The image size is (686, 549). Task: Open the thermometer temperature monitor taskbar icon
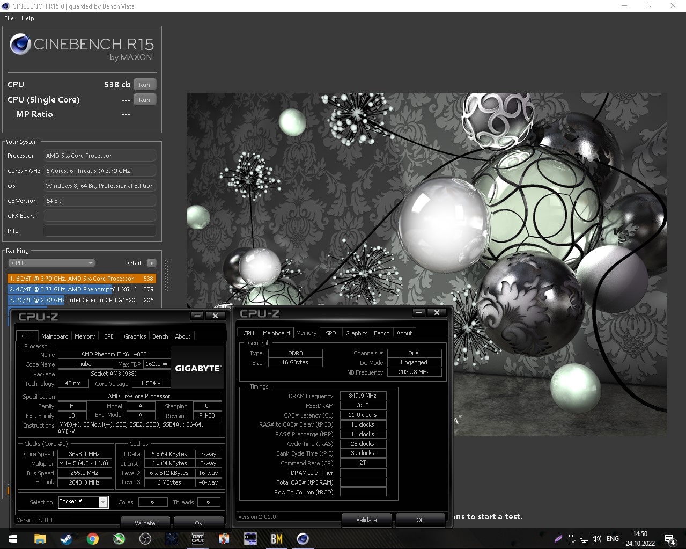pos(224,538)
